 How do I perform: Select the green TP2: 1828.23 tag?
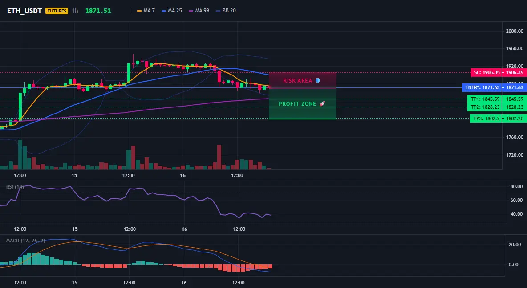tap(485, 107)
